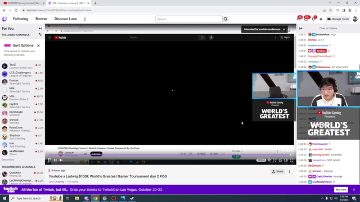
Task: Dismiss the TwitchCon banner
Action: [x=354, y=190]
